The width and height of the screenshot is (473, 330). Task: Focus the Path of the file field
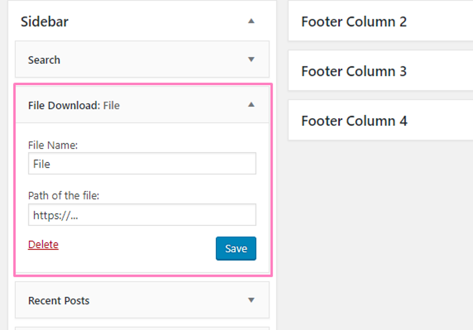[x=142, y=215]
